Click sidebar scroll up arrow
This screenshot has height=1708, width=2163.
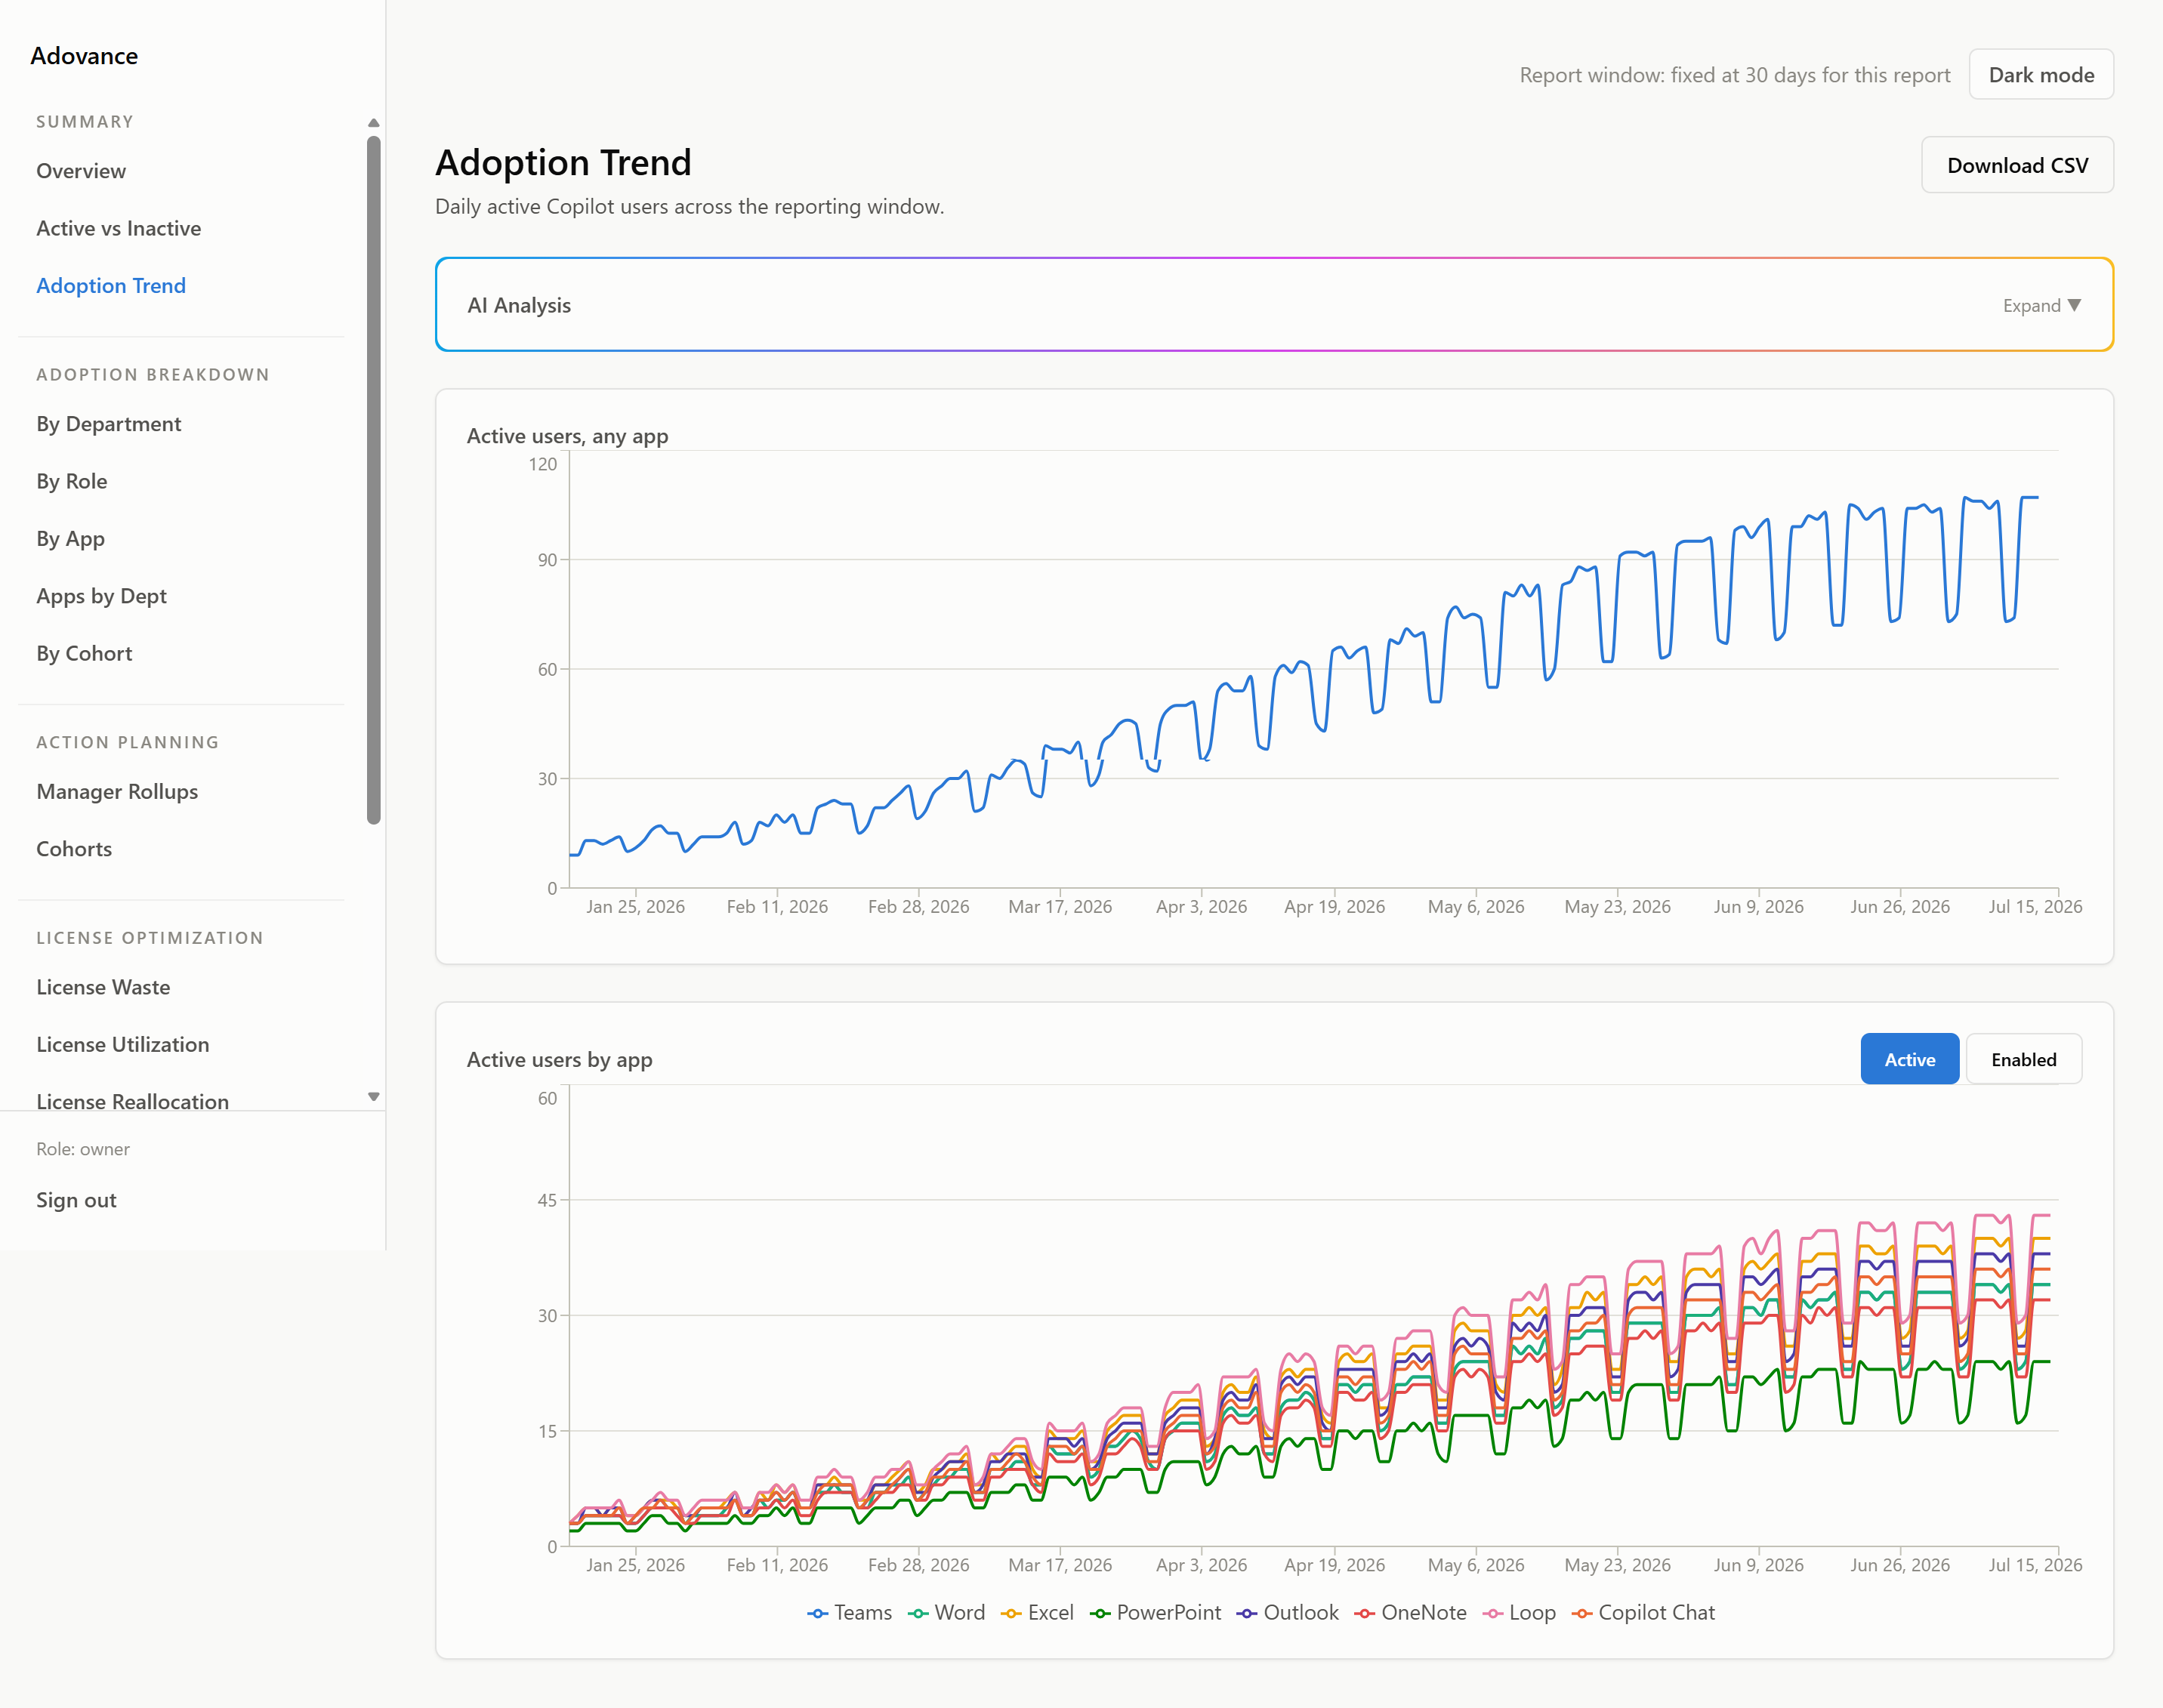[374, 123]
